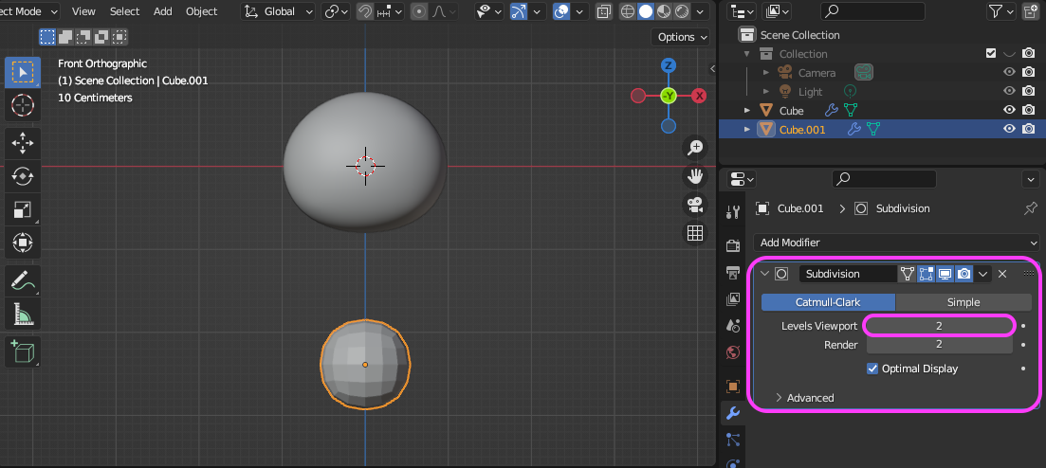The width and height of the screenshot is (1046, 468).
Task: Select the Measure tool
Action: tap(22, 314)
